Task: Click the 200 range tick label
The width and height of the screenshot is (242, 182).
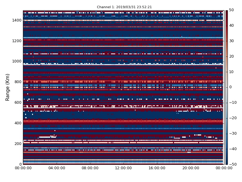Action: 18,143
